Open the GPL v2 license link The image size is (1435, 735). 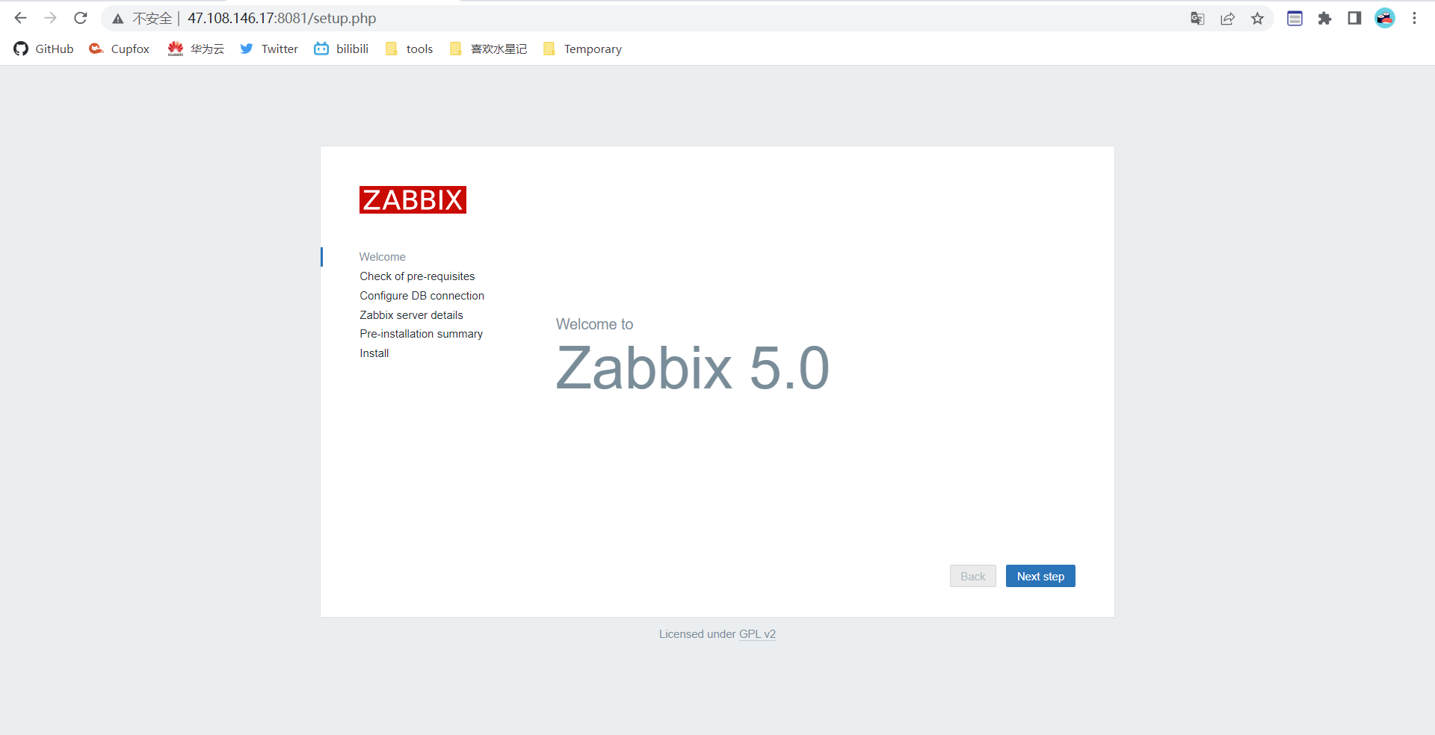(x=757, y=634)
